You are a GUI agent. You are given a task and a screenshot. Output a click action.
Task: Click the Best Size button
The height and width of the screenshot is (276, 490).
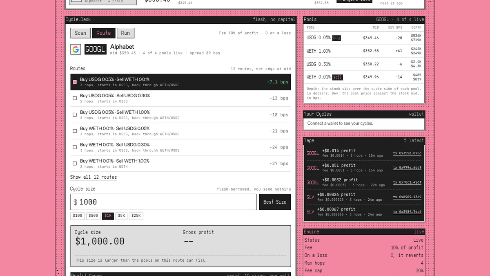pyautogui.click(x=275, y=202)
